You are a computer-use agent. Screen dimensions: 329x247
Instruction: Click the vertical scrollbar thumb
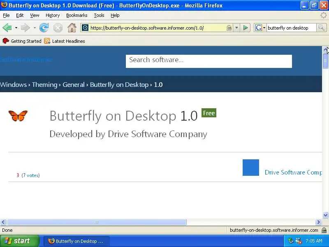pos(325,61)
